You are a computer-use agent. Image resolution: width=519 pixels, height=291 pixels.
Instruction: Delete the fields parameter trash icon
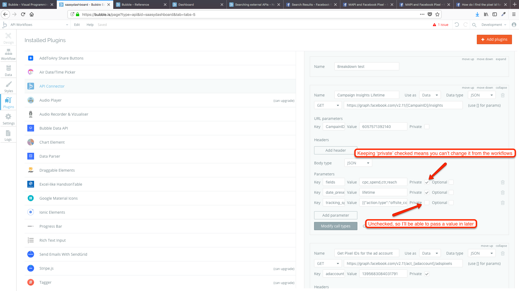pos(503,182)
